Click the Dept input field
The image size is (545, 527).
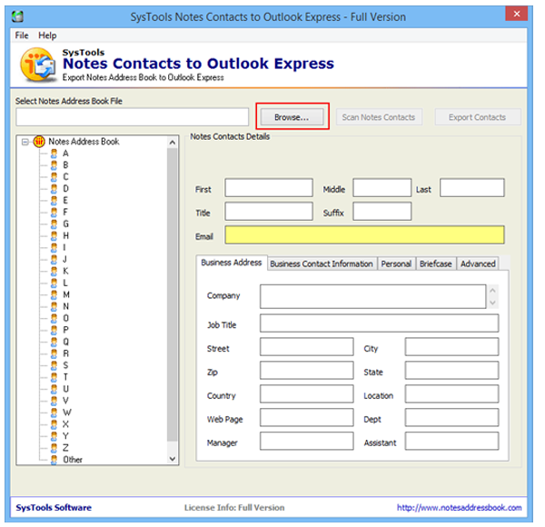click(451, 417)
